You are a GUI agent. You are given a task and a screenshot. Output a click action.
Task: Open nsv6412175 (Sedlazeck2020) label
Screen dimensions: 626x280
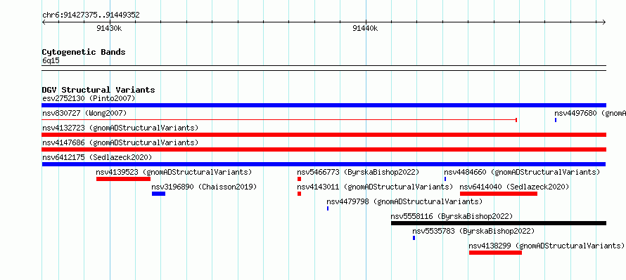point(97,157)
